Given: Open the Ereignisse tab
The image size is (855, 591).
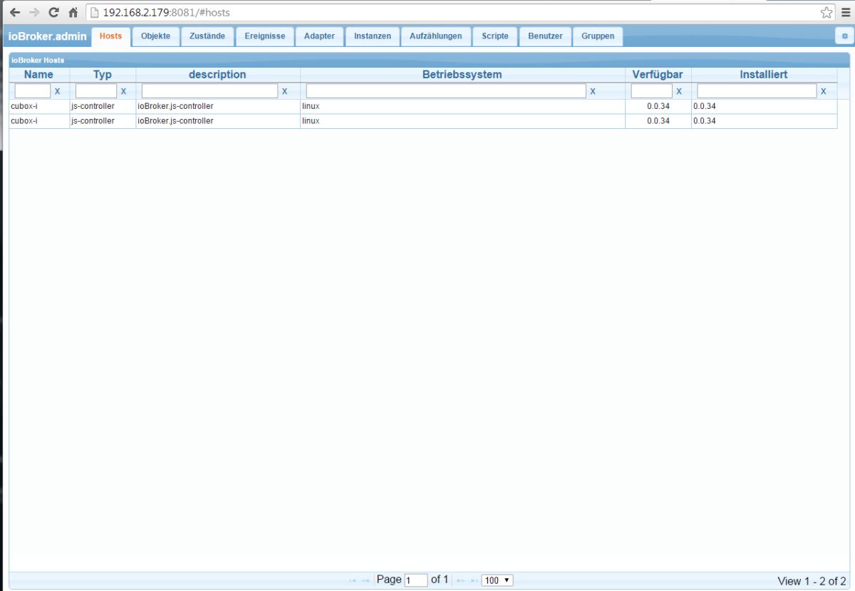Looking at the screenshot, I should point(265,36).
